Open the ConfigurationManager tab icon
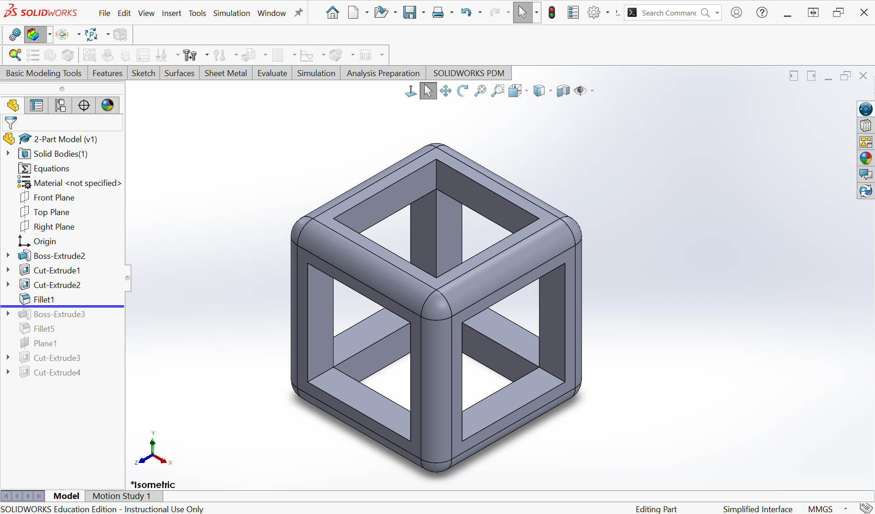The image size is (875, 514). pos(60,105)
